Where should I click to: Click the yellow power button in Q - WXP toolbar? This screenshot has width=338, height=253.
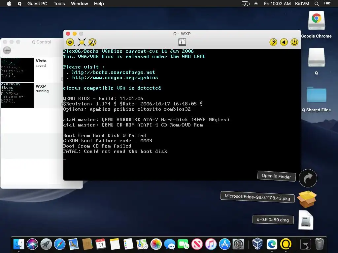[x=294, y=42]
